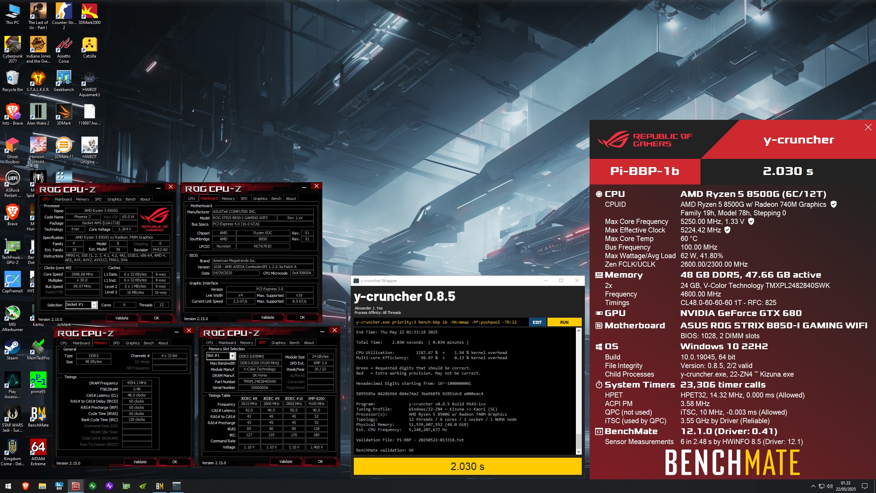Image resolution: width=876 pixels, height=493 pixels.
Task: Select About tab in CPU-Z SPD window
Action: click(x=309, y=342)
